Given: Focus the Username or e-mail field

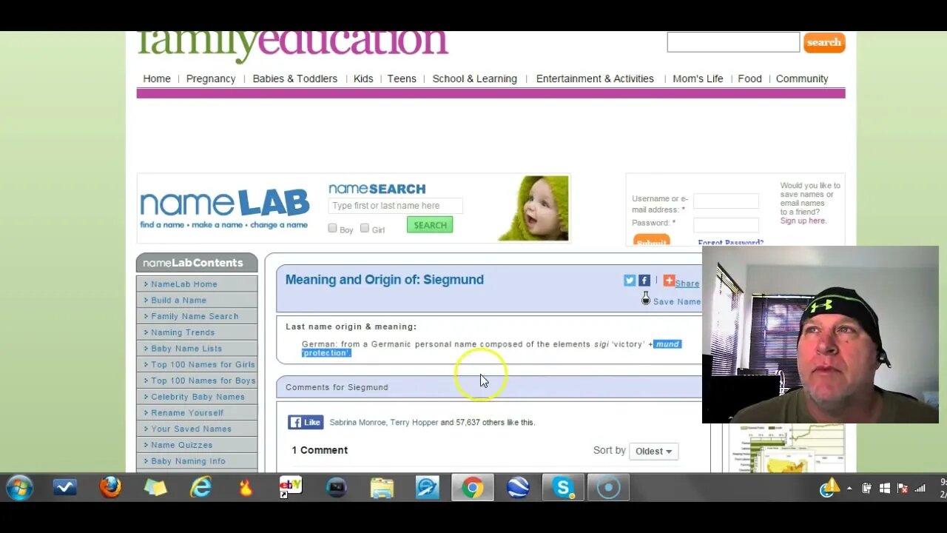Looking at the screenshot, I should click(726, 201).
